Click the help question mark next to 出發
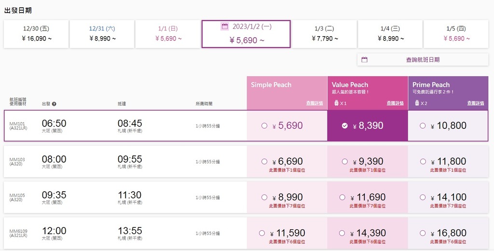Image resolution: width=494 pixels, height=251 pixels. pos(54,104)
